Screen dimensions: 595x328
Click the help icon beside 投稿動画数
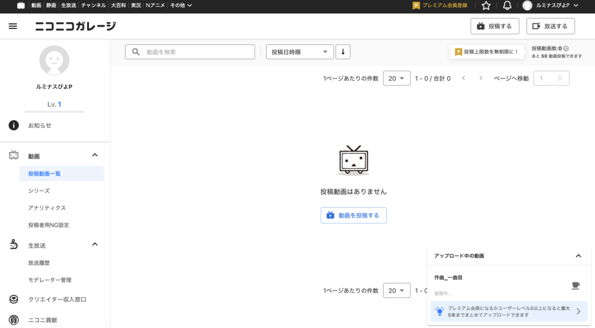tap(566, 49)
